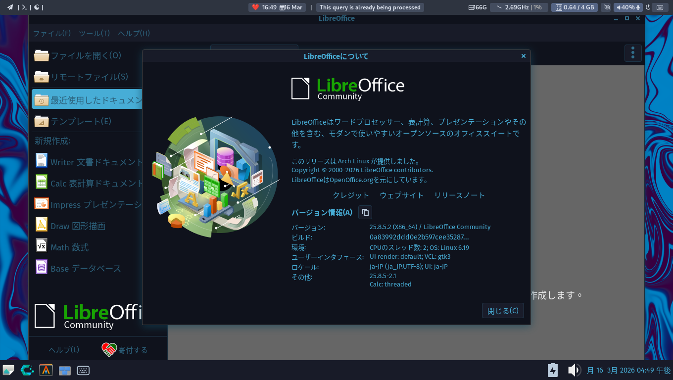Close the LibreOfficeについて dialog with the × button
This screenshot has height=380, width=673.
point(524,56)
